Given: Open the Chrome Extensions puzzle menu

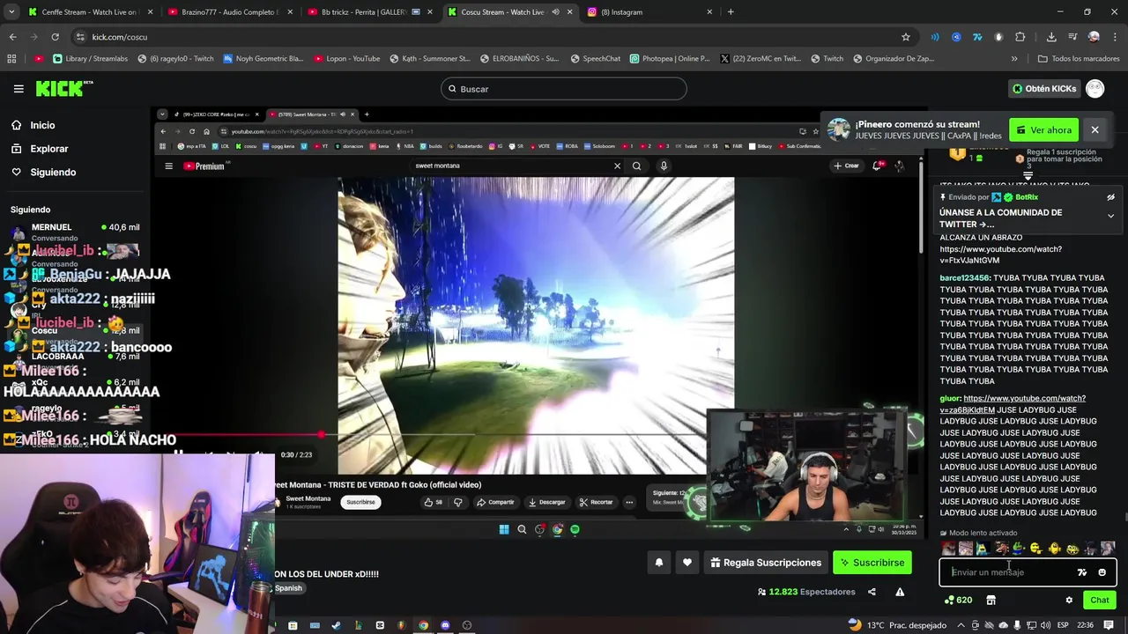Looking at the screenshot, I should pos(1020,37).
